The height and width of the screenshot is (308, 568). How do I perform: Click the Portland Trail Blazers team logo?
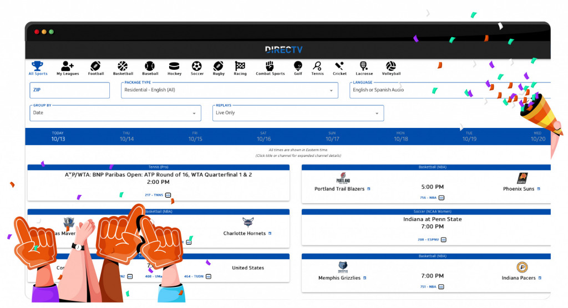[x=343, y=178]
